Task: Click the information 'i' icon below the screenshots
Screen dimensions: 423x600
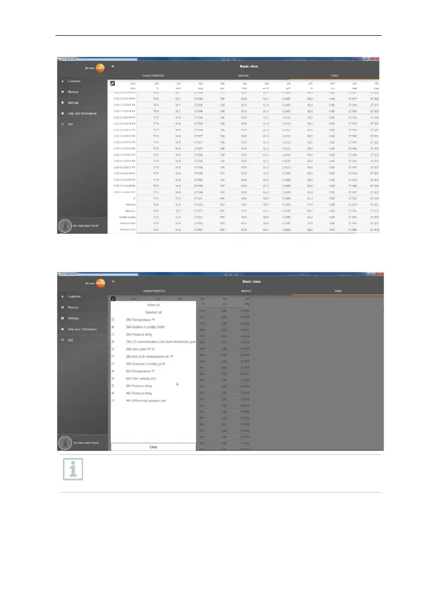Action: [73, 469]
